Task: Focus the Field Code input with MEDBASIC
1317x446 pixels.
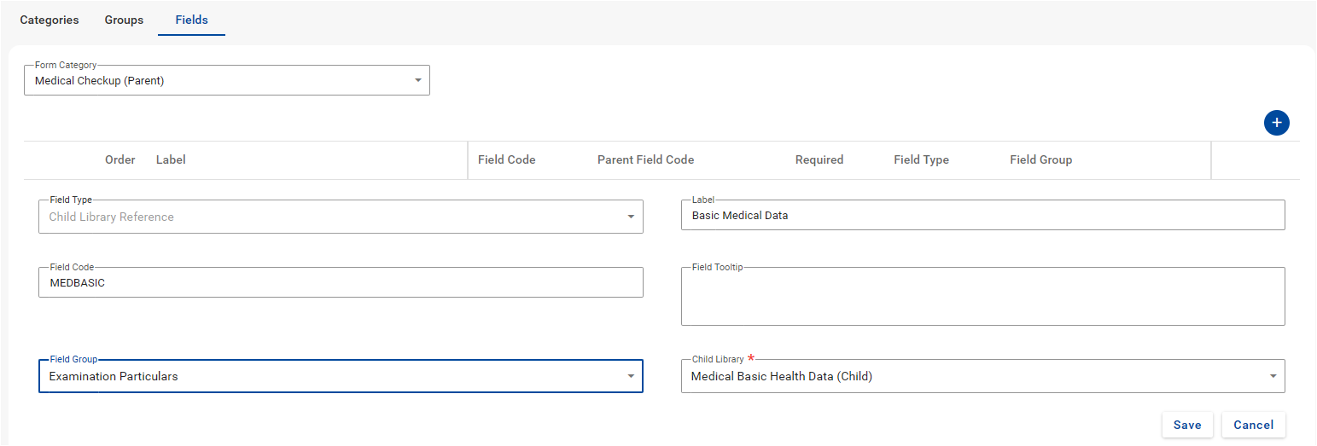Action: point(341,282)
